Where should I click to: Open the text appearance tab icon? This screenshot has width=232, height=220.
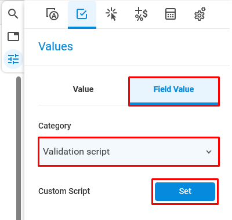tap(52, 14)
